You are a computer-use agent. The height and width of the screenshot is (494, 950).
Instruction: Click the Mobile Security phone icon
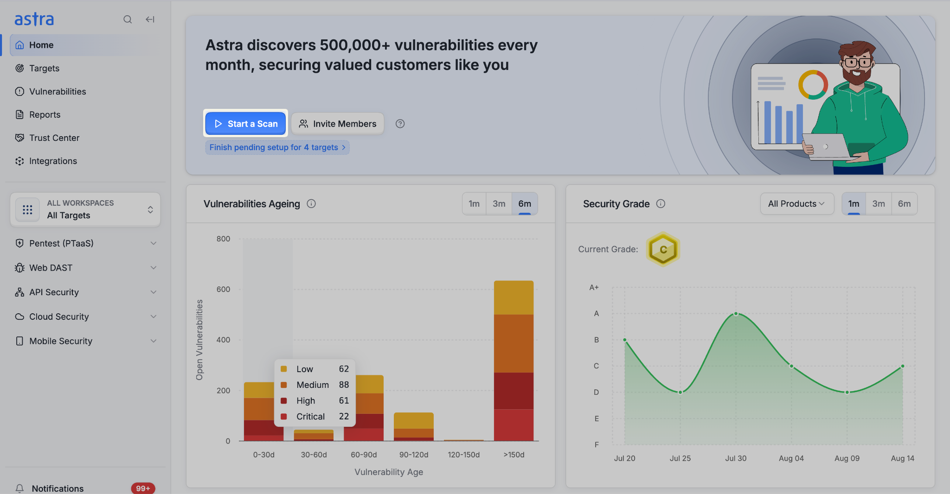19,341
